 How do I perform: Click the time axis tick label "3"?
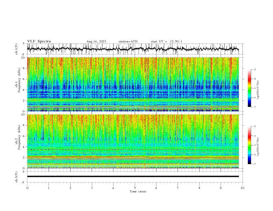click(x=92, y=188)
